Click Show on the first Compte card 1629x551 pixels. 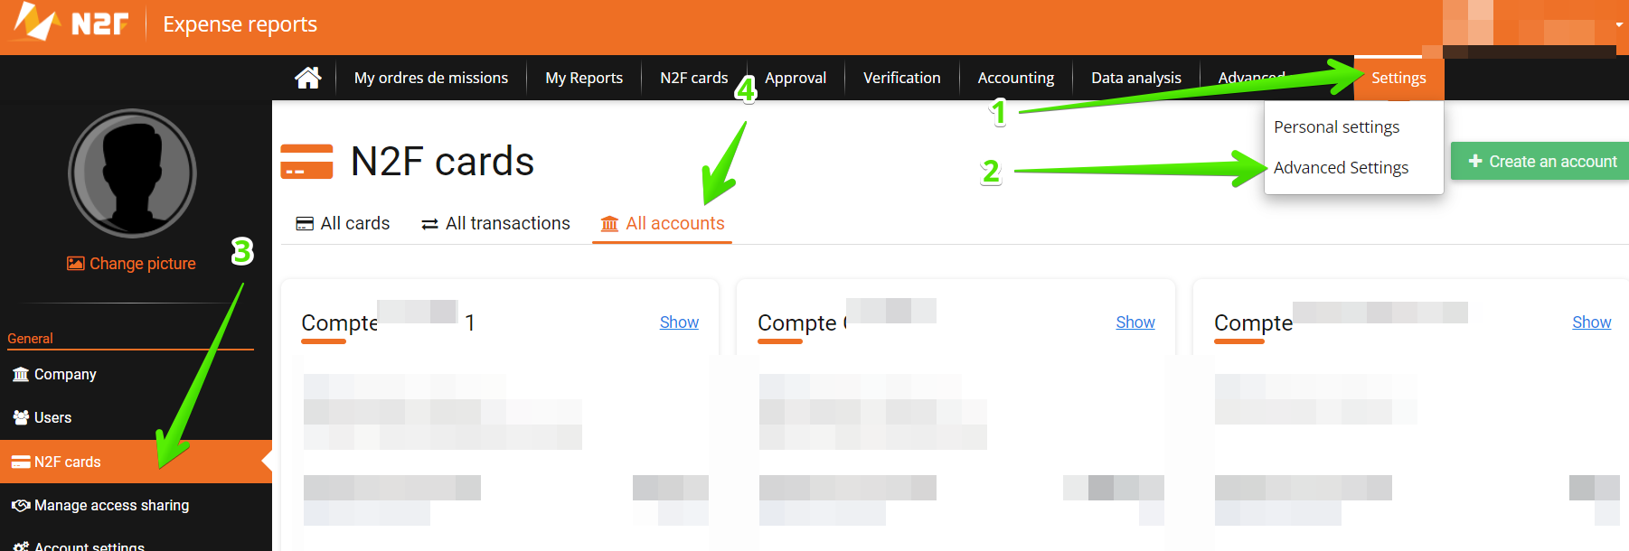point(679,322)
